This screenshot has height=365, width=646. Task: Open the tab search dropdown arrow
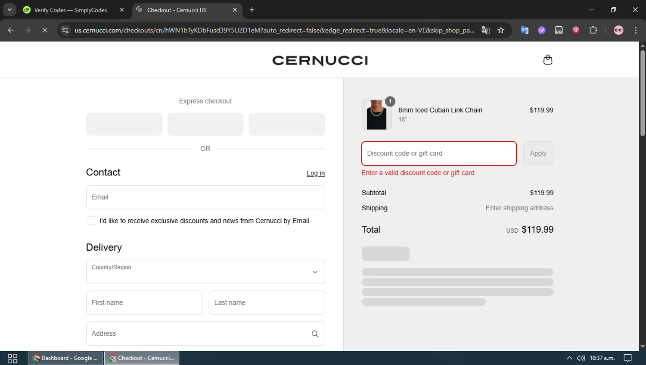(9, 10)
